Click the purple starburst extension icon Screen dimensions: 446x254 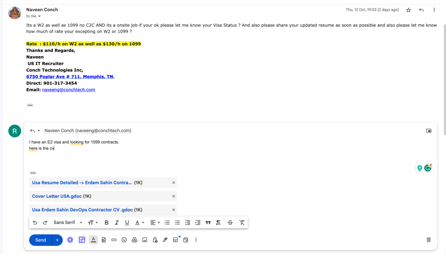[70, 240]
